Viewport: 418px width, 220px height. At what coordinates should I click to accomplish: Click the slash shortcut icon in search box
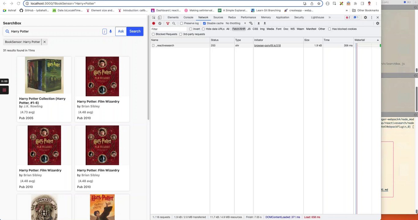105,31
